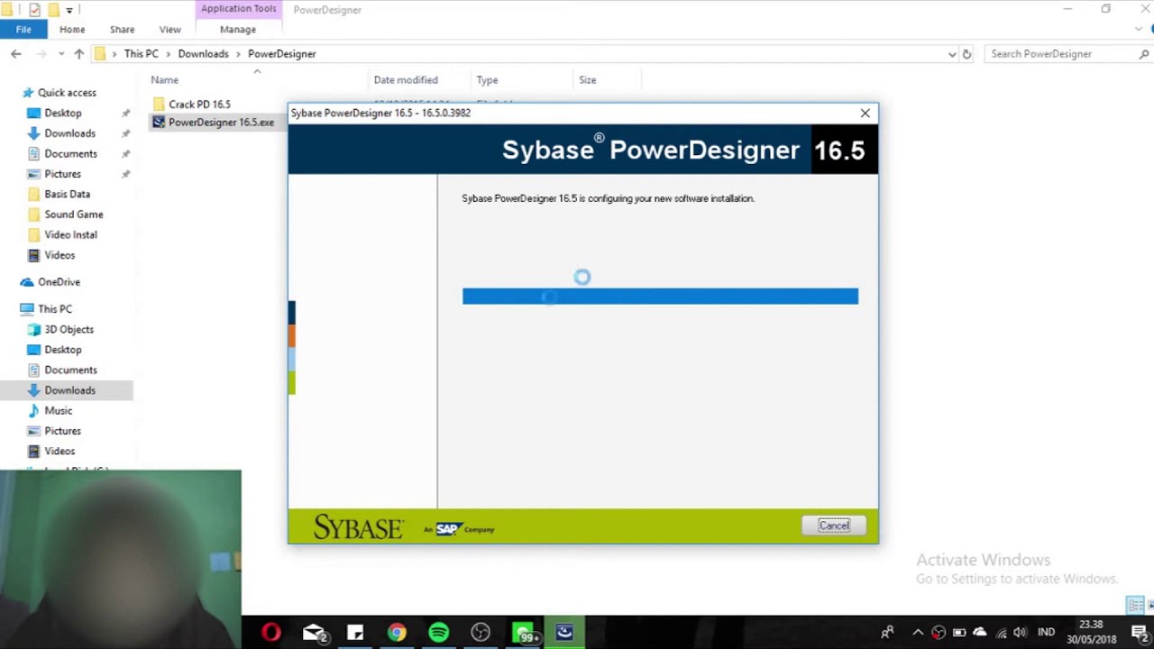Open the Mail app on taskbar
The image size is (1154, 649).
(314, 632)
